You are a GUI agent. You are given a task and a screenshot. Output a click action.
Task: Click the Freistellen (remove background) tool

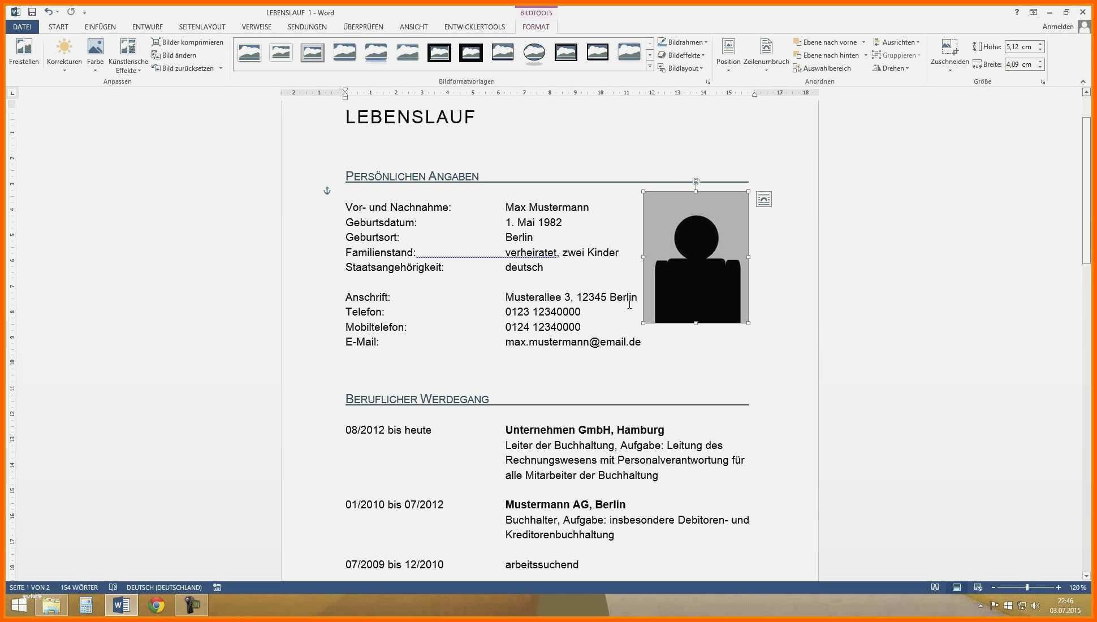(24, 52)
